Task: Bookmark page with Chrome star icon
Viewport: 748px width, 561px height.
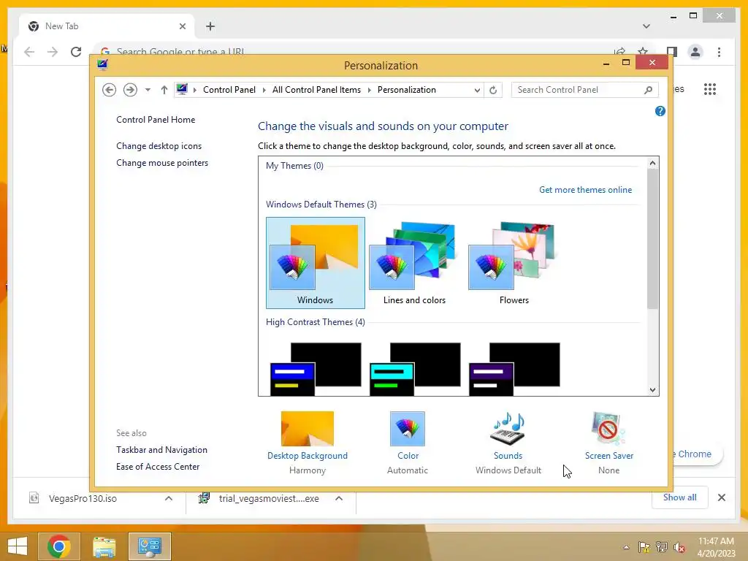Action: coord(643,51)
